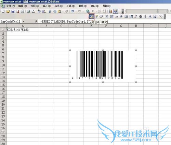Open the Paste options dropdown arrow
171x145 pixels.
click(x=63, y=11)
